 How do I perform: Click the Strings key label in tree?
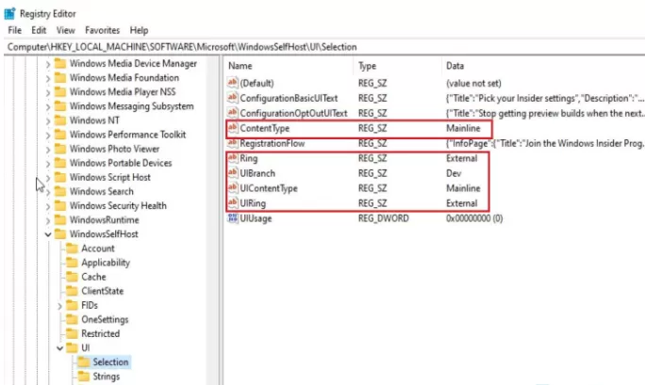click(107, 377)
